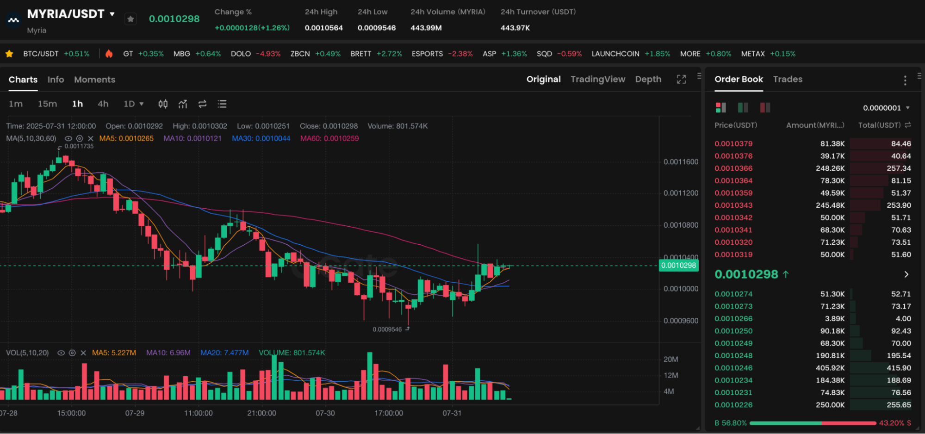Open MA indicator settings icon
This screenshot has width=925, height=434.
[80, 138]
